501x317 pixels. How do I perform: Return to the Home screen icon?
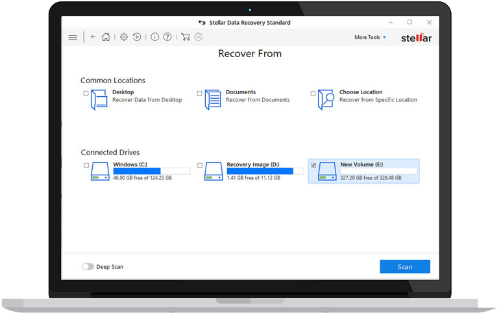pyautogui.click(x=106, y=37)
